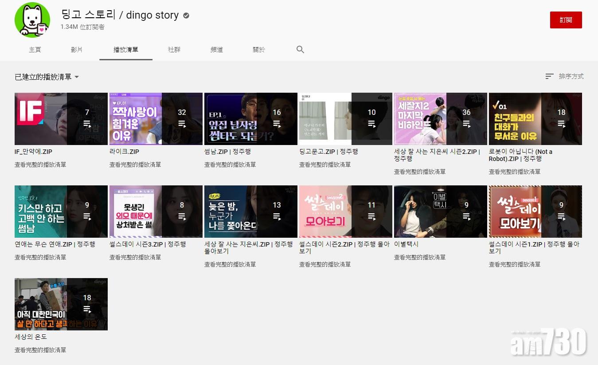Open the channel search magnifier icon
Image resolution: width=598 pixels, height=365 pixels.
[300, 50]
